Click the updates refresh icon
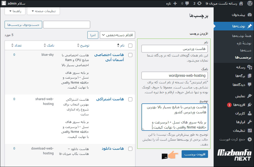 [200, 3]
